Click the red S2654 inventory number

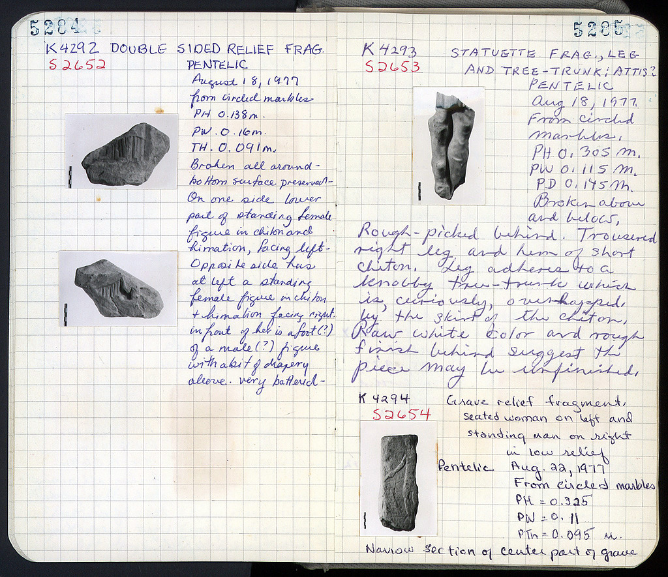click(x=402, y=414)
